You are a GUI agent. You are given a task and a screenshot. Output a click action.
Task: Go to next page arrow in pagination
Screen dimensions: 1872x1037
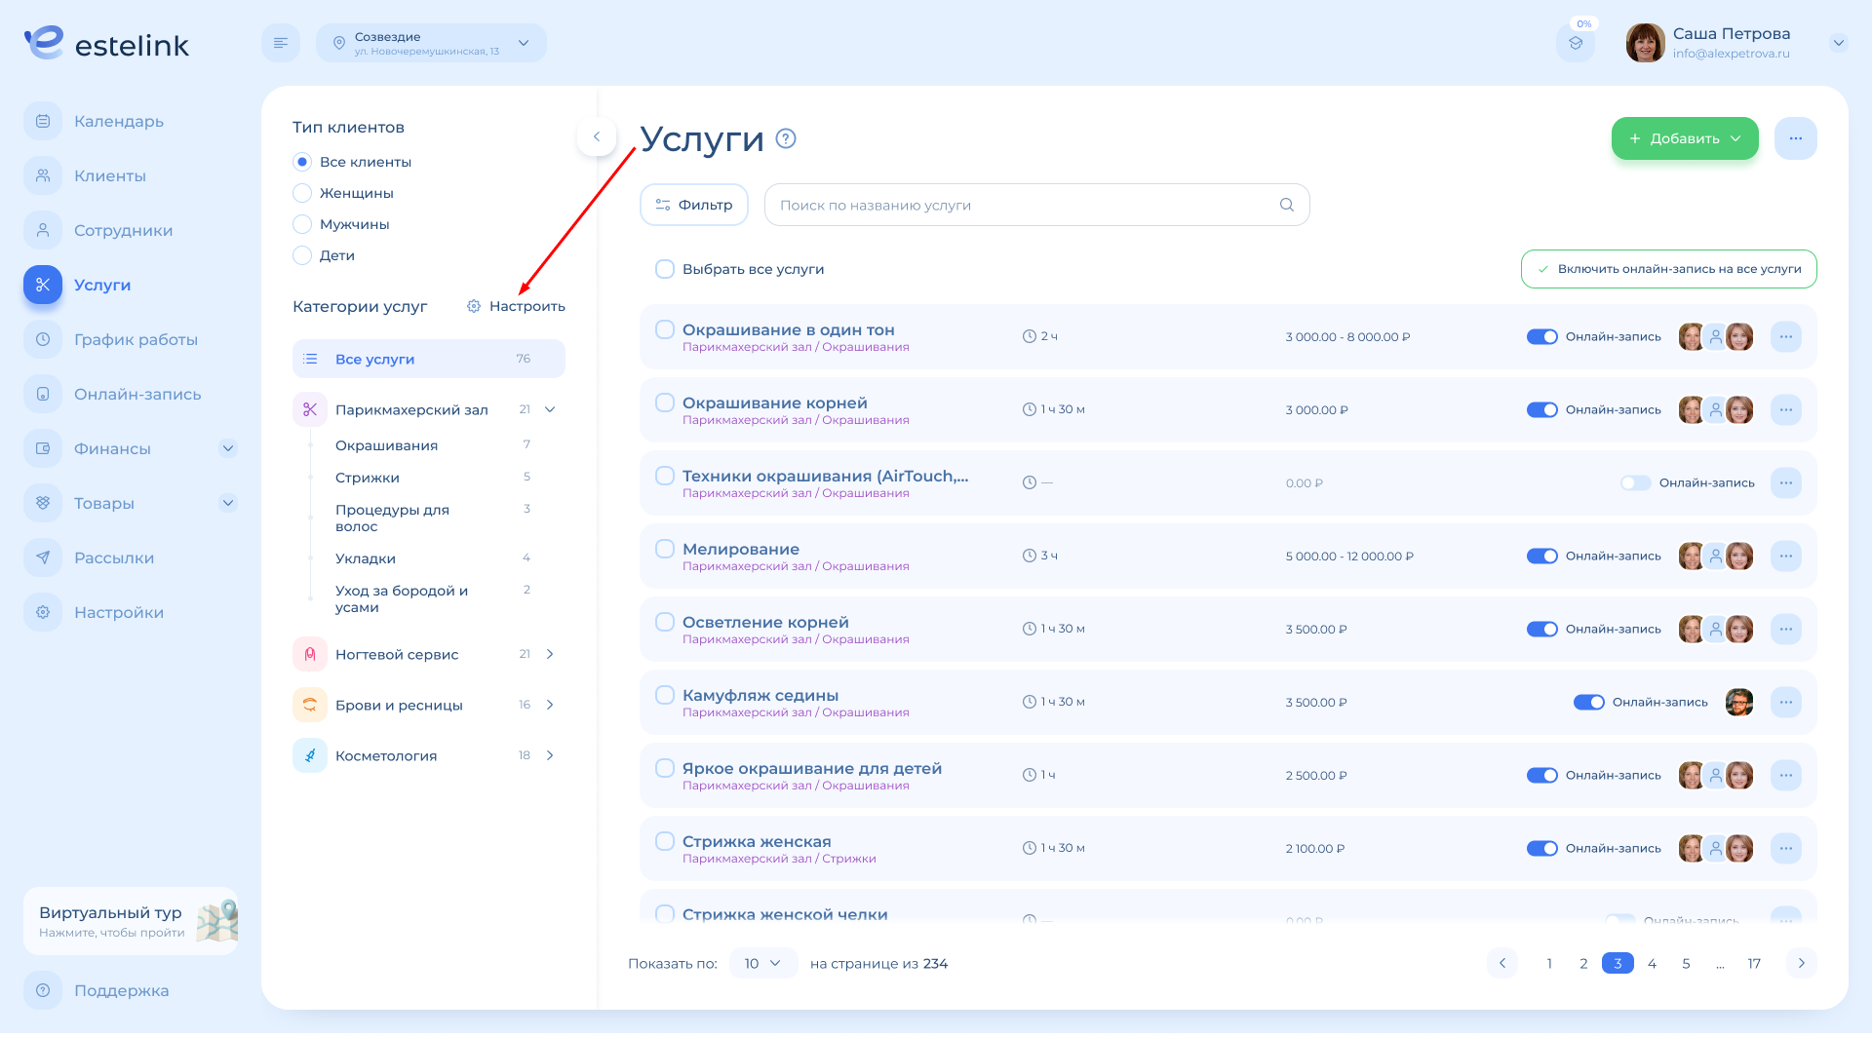1801,963
